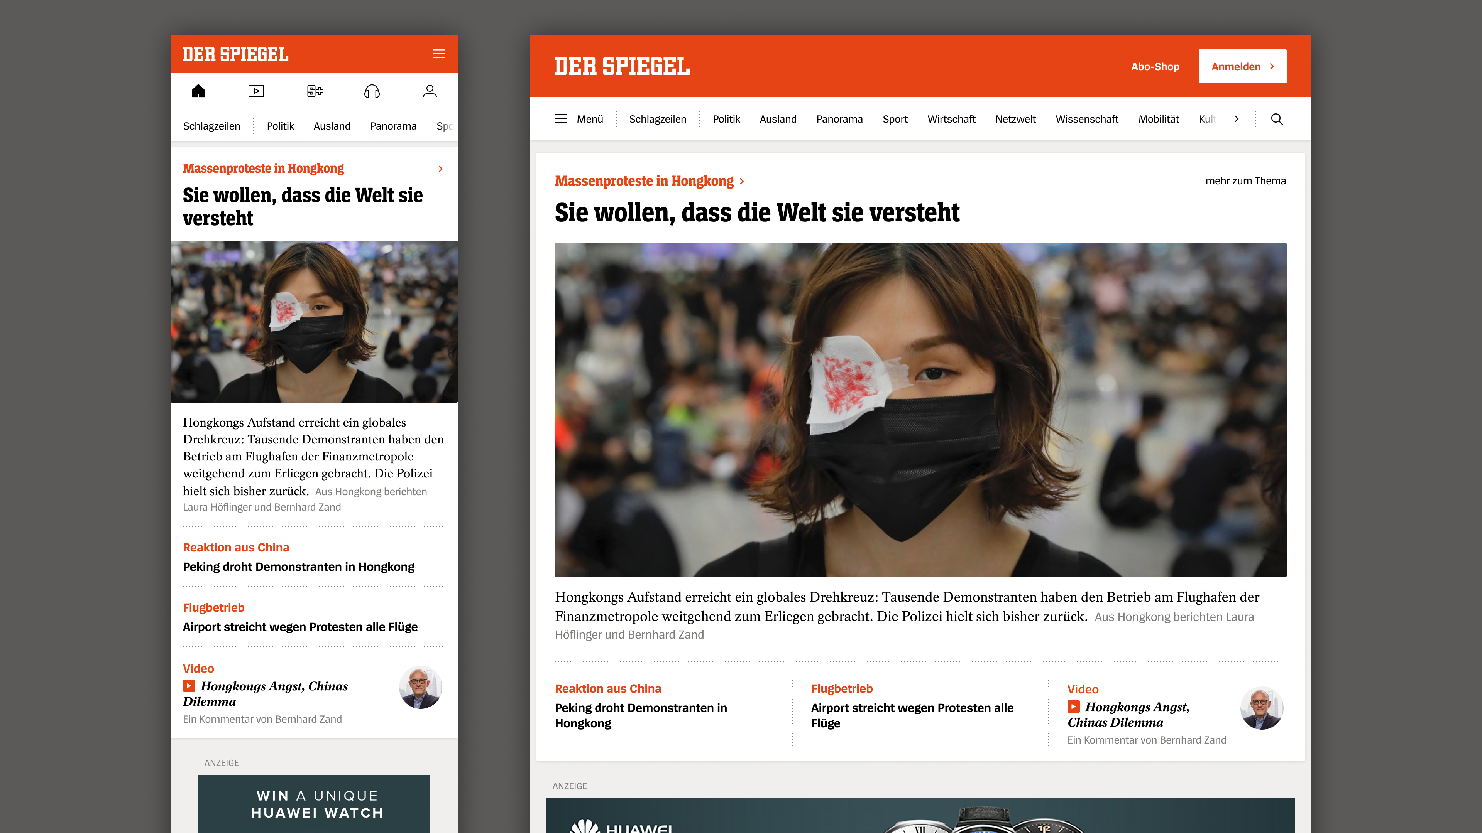Screen dimensions: 1482x833
Task: Open Schlagzeilen in the desktop navigation
Action: 658,119
